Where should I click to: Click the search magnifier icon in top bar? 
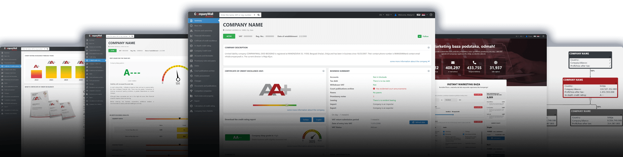point(258,15)
